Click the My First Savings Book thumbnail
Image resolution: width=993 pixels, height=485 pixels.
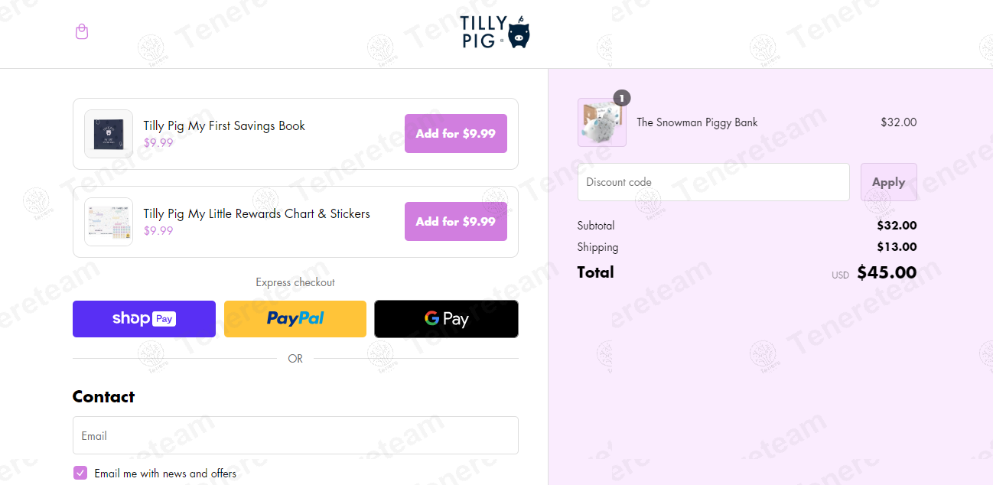[x=109, y=134]
